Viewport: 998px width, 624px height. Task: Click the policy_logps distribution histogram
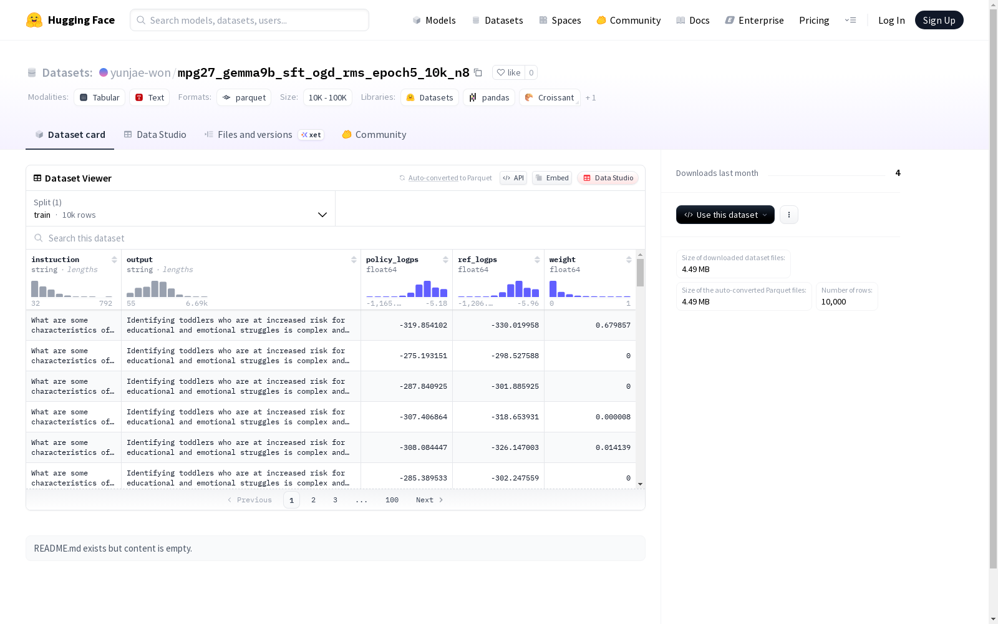[407, 289]
